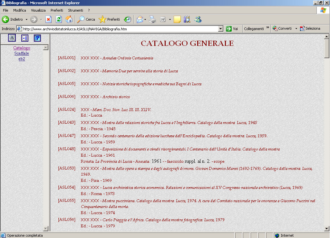Image resolution: width=330 pixels, height=238 pixels.
Task: Open the Messenger icon in the toolbar
Action: pyautogui.click(x=198, y=19)
